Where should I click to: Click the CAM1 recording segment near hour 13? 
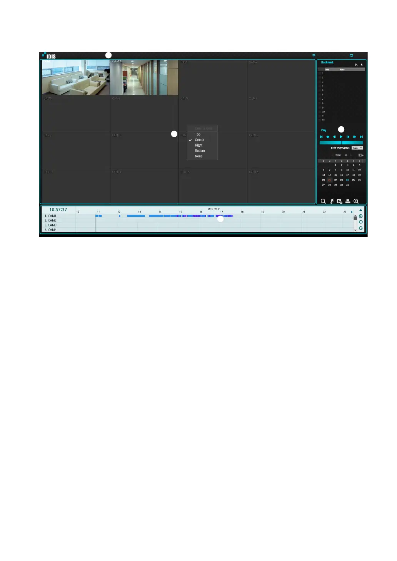tap(136, 216)
